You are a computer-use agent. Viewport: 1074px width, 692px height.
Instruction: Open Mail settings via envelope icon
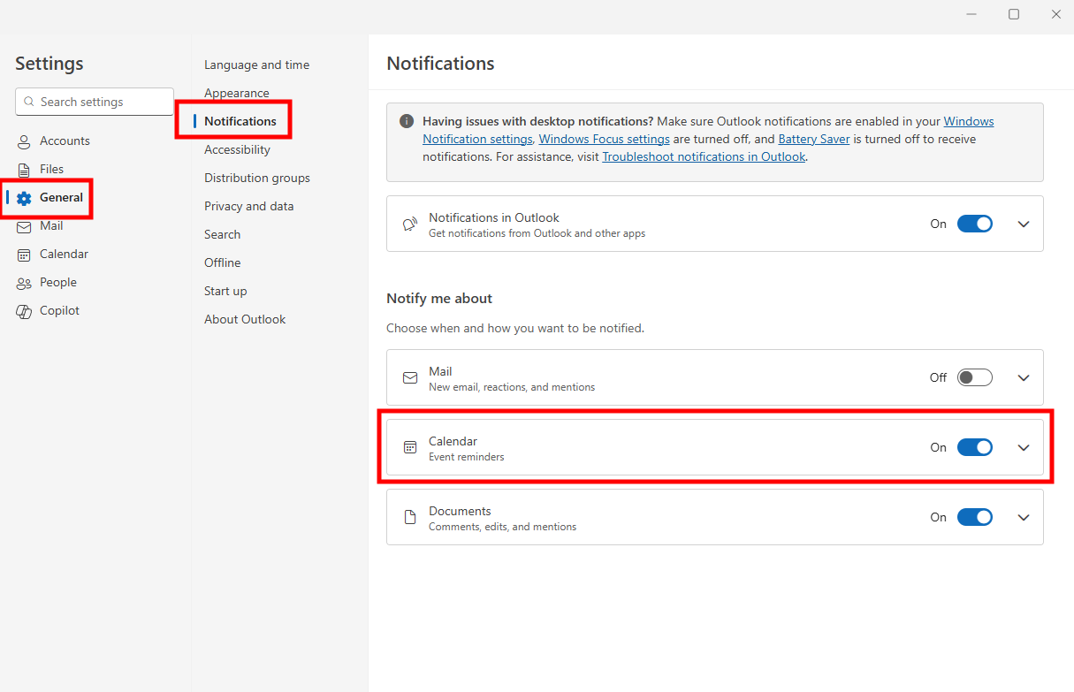coord(22,225)
